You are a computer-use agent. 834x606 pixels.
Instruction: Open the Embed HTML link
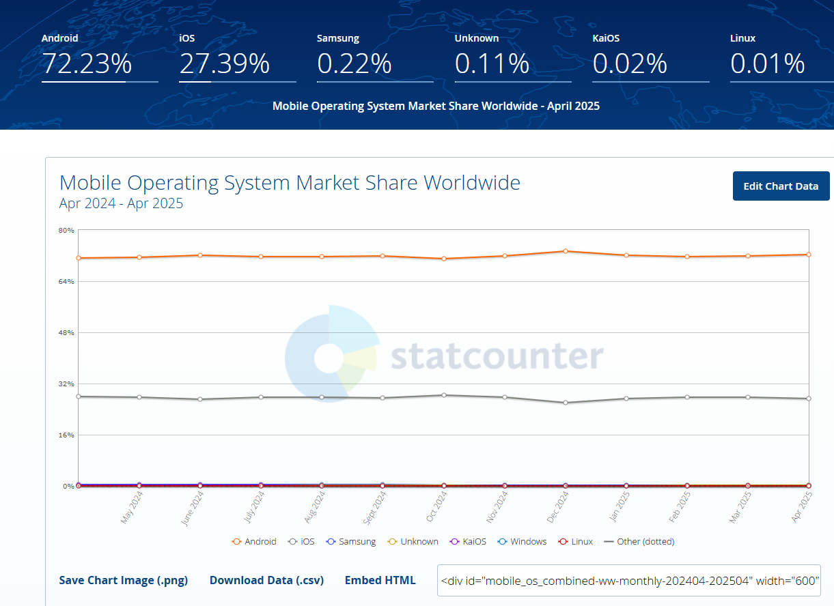click(380, 580)
